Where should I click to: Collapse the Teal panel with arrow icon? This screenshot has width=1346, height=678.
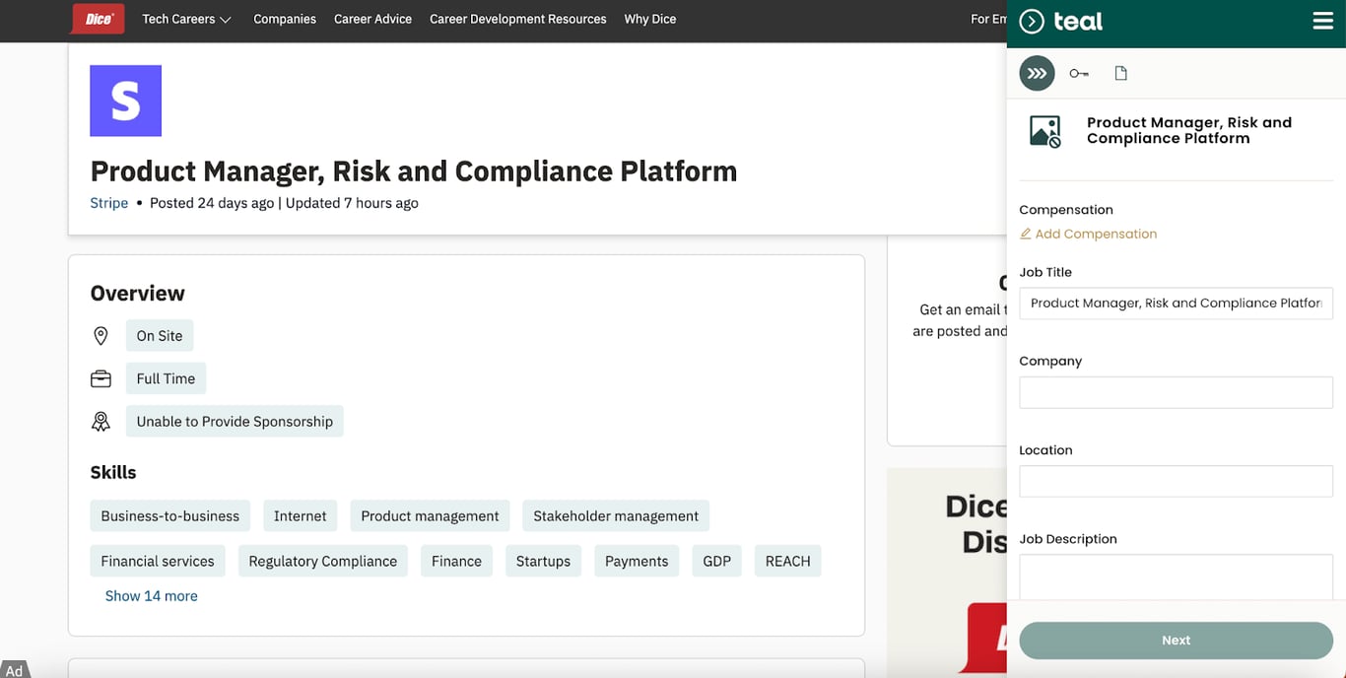(x=1032, y=22)
